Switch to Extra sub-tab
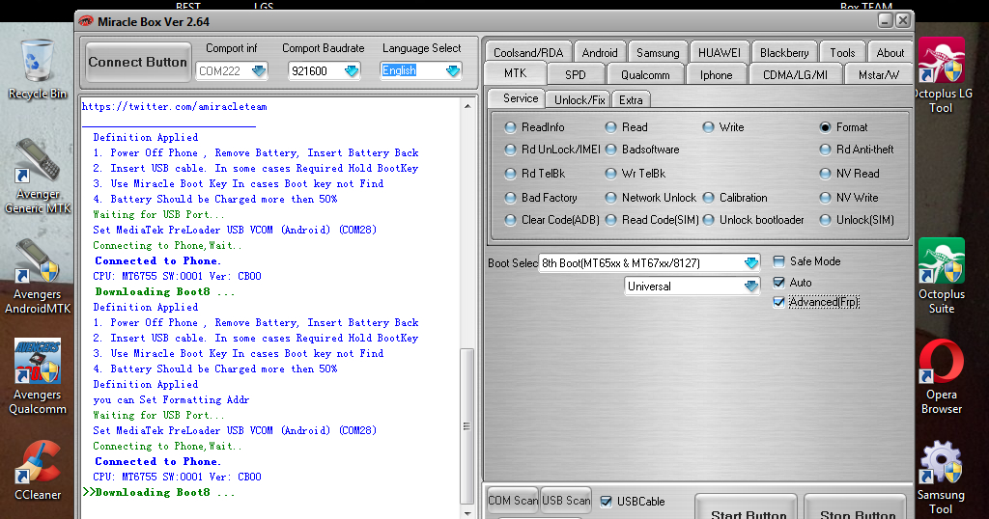 point(631,100)
